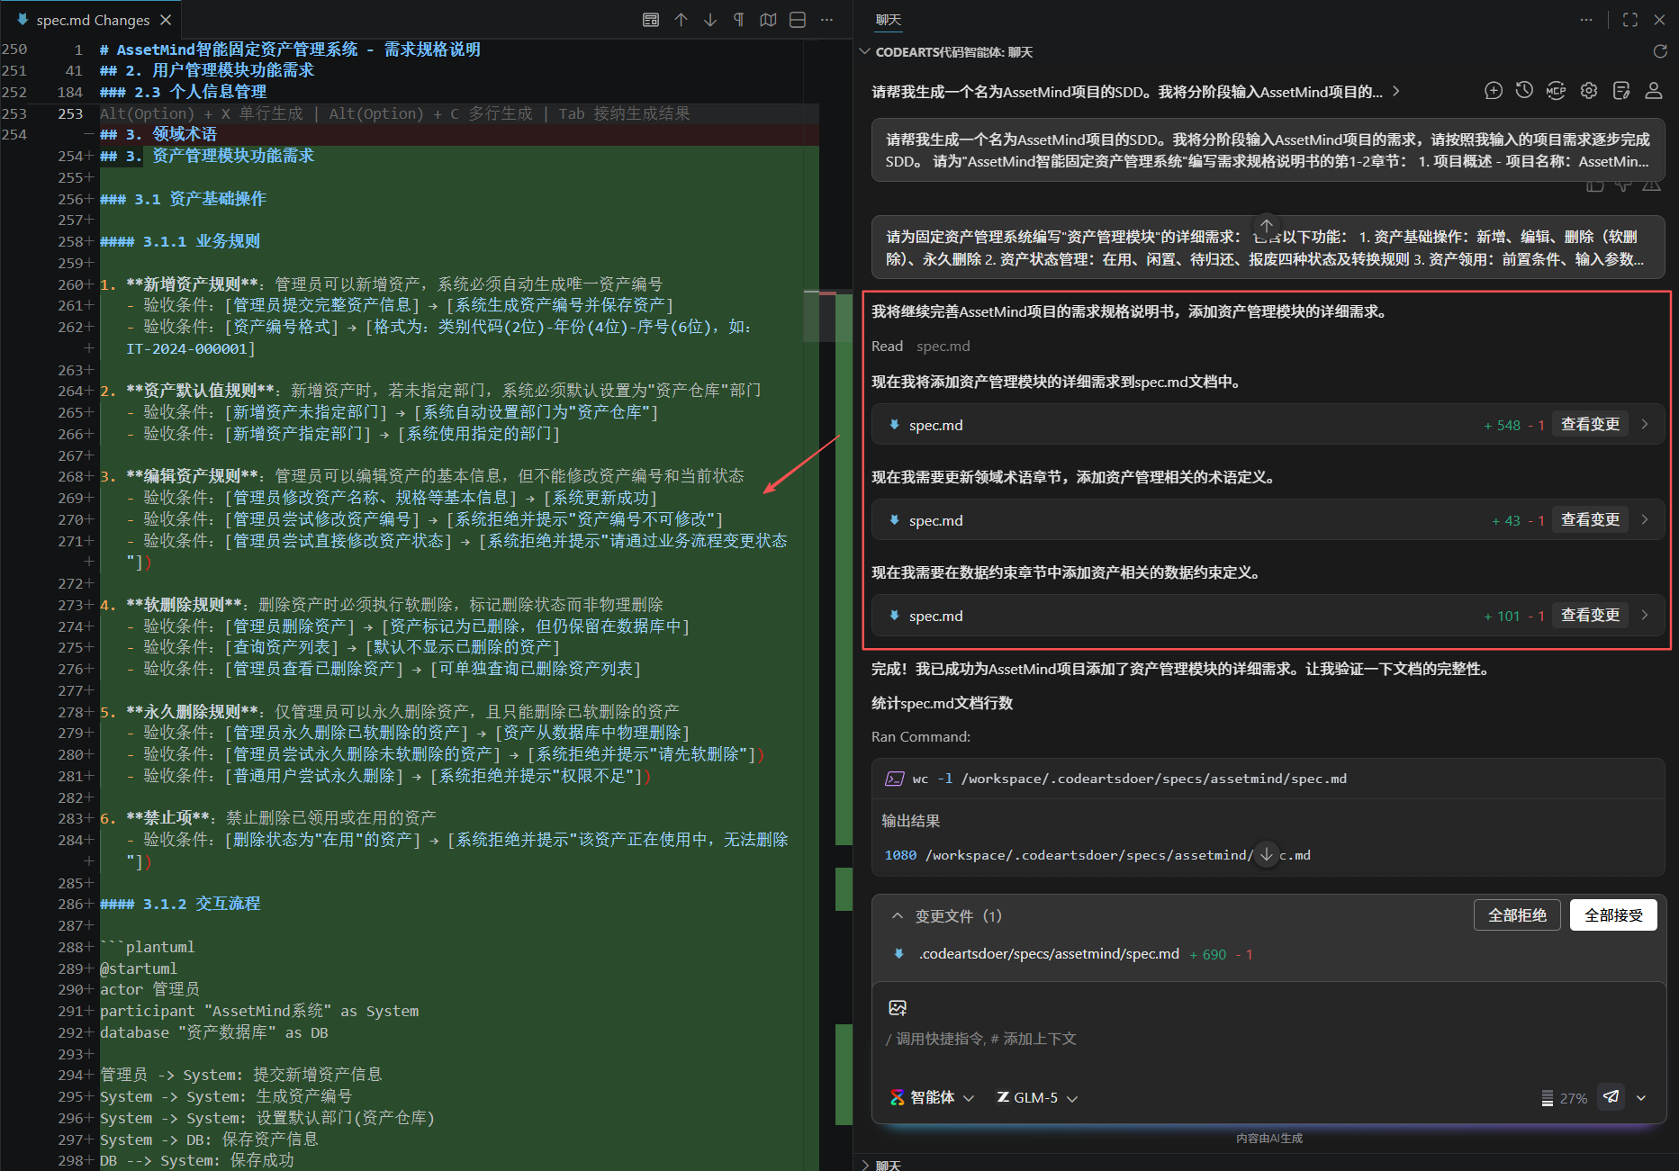Click heading line '## 3. 资产管理模块功能需求'
Image resolution: width=1679 pixels, height=1171 pixels.
tap(207, 156)
